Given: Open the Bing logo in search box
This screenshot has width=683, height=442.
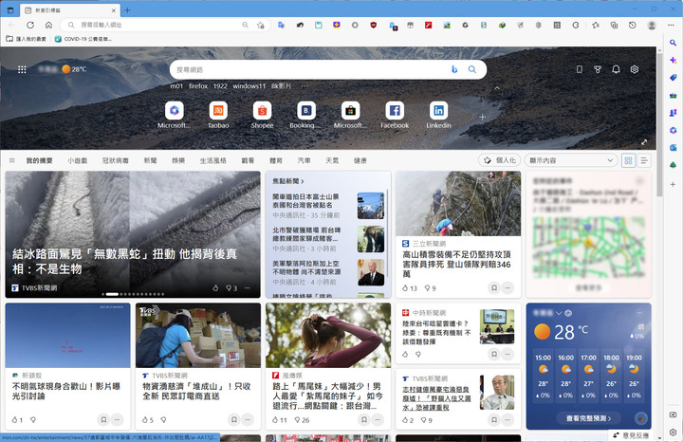Looking at the screenshot, I should coord(454,69).
